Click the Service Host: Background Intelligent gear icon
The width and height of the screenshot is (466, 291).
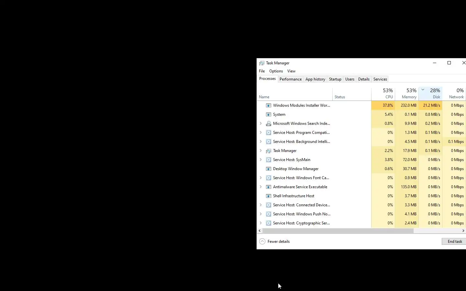[x=268, y=142]
